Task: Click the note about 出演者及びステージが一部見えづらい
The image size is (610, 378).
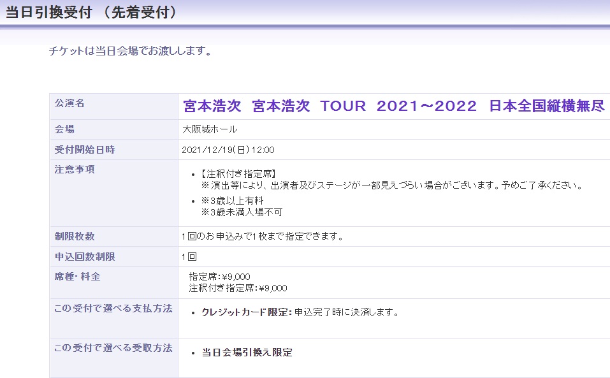Action: pos(393,185)
